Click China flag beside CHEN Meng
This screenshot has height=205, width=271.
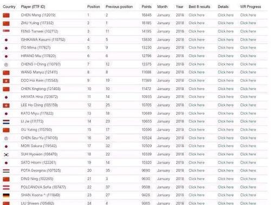pos(6,15)
